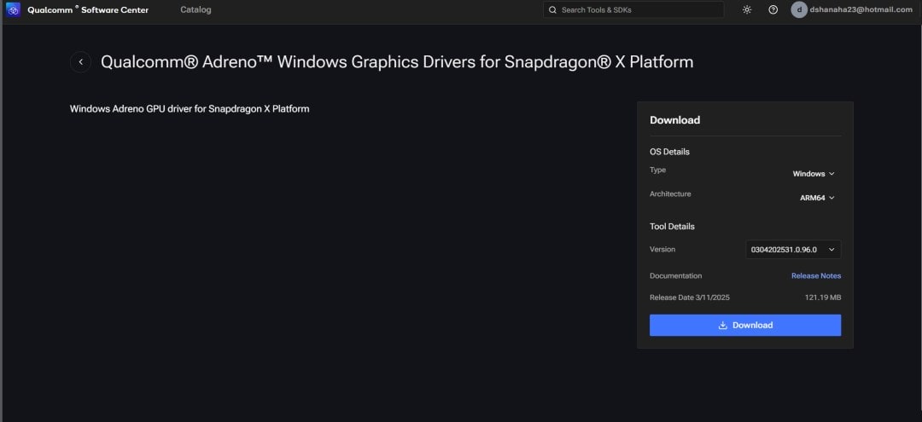Click the 'OS Details' section heading
The height and width of the screenshot is (422, 922).
coord(669,152)
